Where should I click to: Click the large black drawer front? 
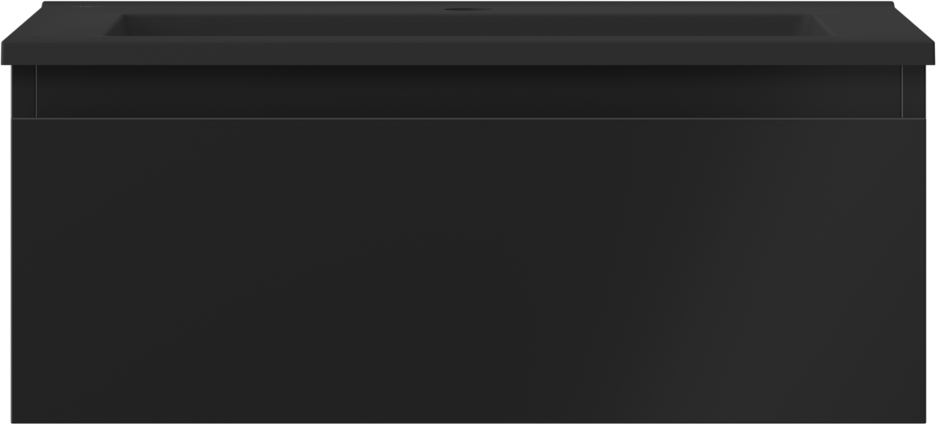pos(468,270)
